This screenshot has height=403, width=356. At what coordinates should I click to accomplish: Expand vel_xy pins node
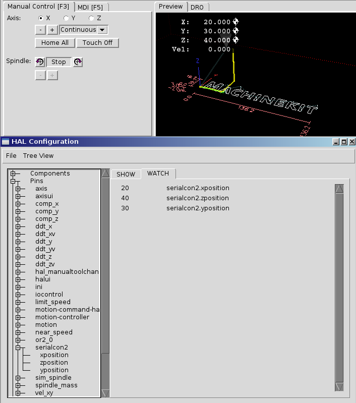pyautogui.click(x=18, y=393)
